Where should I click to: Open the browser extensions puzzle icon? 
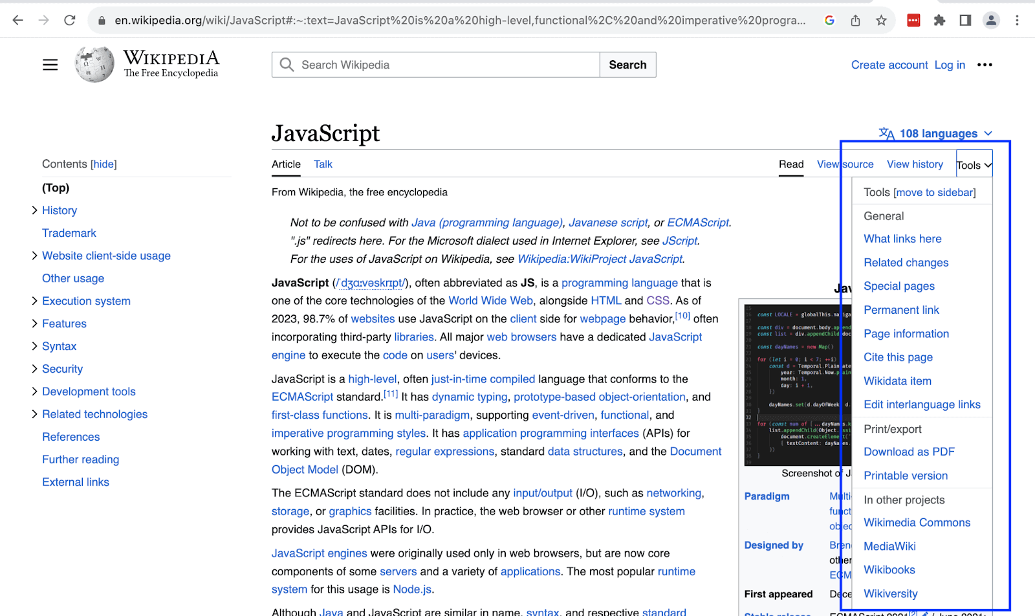pos(939,20)
